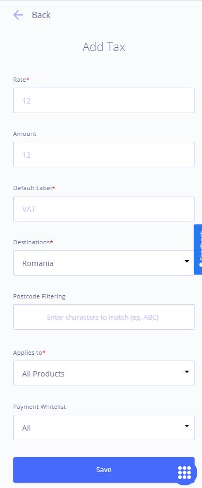Click the Destinations dropdown arrow
This screenshot has width=202, height=488.
[x=187, y=261]
